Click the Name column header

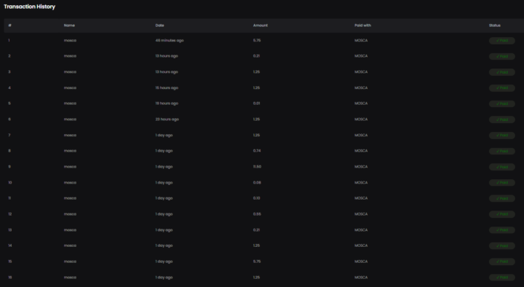pos(69,25)
